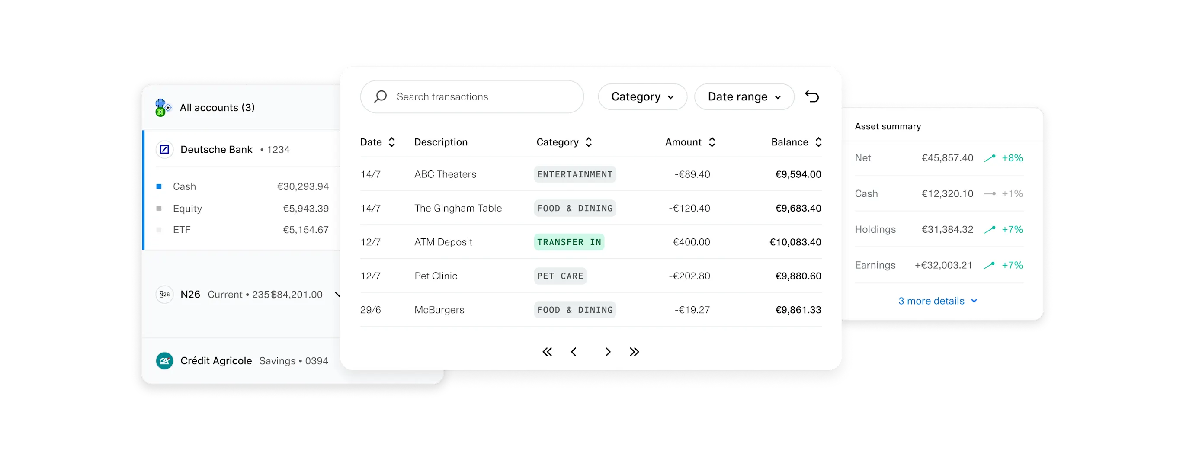1186x456 pixels.
Task: Click the blue Cash color marker
Action: pos(159,186)
